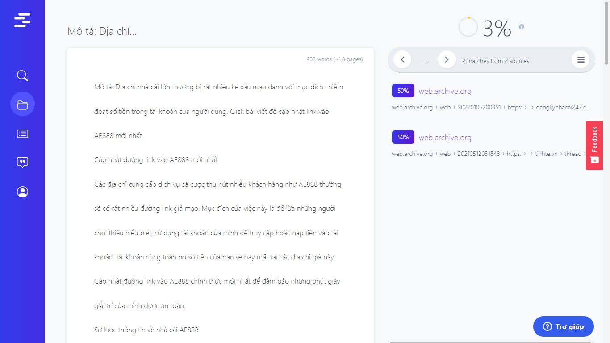Go to previous match arrow

[402, 59]
